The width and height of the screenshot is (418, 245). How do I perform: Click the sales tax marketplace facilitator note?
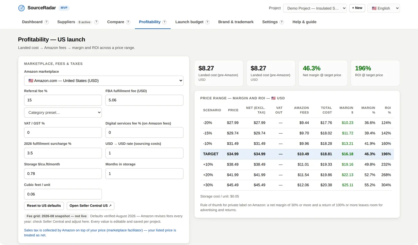(100, 233)
